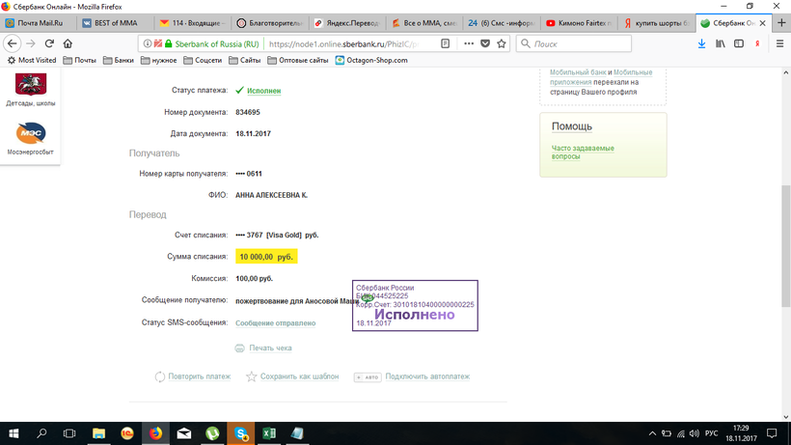Viewport: 791px width, 445px height.
Task: Open the Mail app from taskbar
Action: [x=184, y=433]
